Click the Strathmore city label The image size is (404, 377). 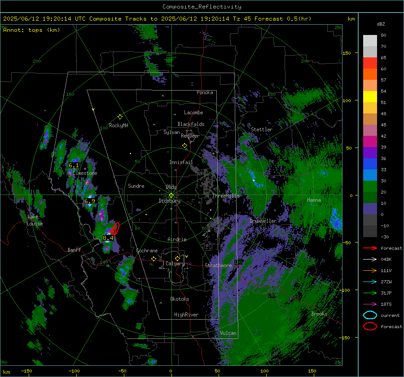coord(218,265)
